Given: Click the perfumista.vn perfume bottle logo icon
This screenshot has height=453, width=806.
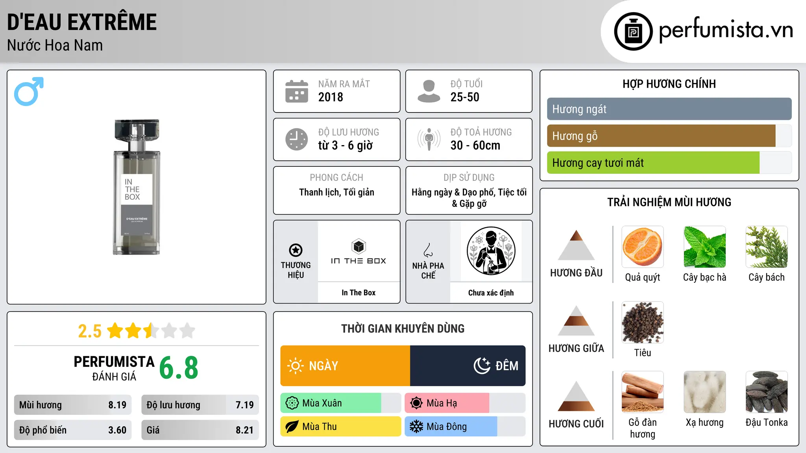Looking at the screenshot, I should pos(633,31).
